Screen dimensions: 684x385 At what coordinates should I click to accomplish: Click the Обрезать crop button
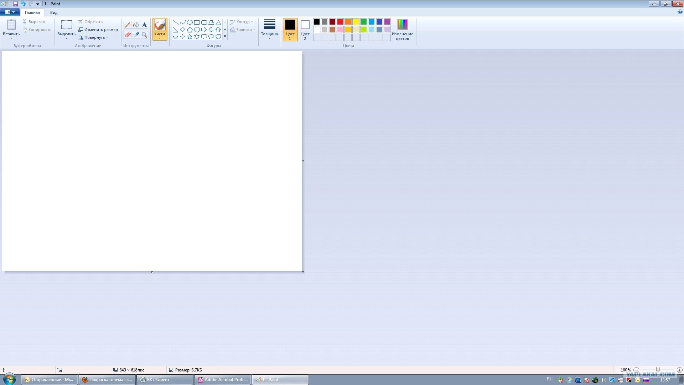[x=90, y=22]
